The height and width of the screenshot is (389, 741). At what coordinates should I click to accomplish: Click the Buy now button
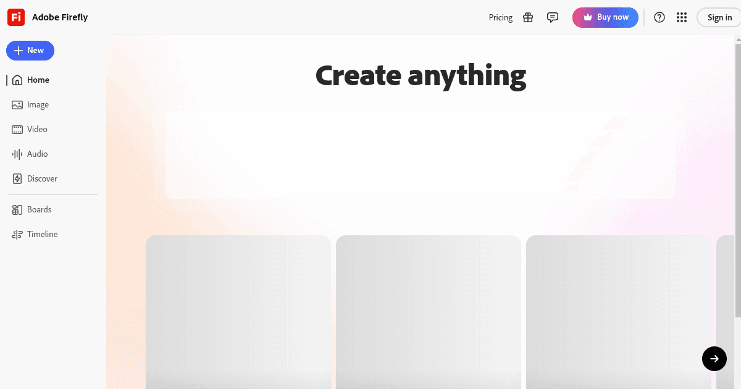(605, 17)
